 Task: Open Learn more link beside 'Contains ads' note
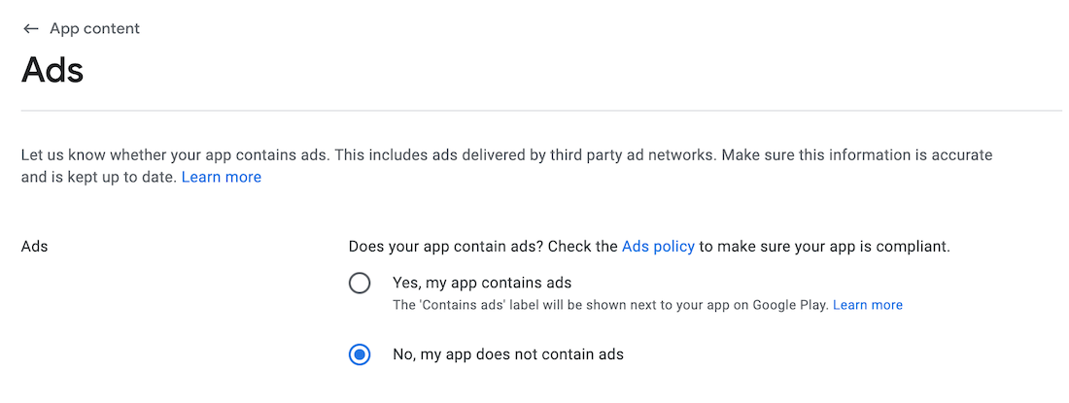[x=868, y=305]
